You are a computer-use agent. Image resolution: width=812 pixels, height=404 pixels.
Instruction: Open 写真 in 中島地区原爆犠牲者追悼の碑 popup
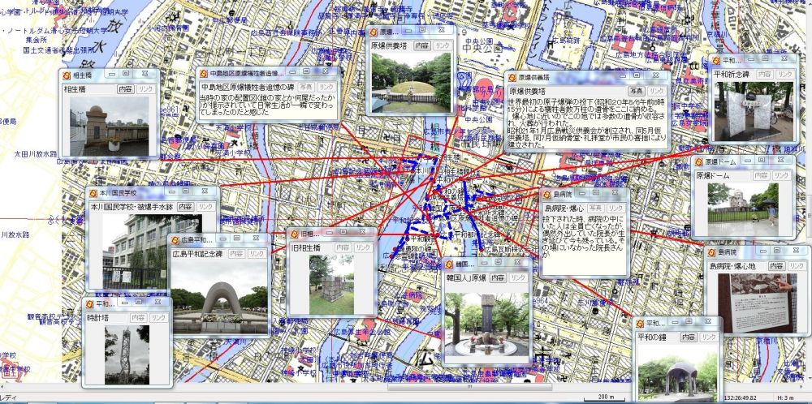click(305, 87)
